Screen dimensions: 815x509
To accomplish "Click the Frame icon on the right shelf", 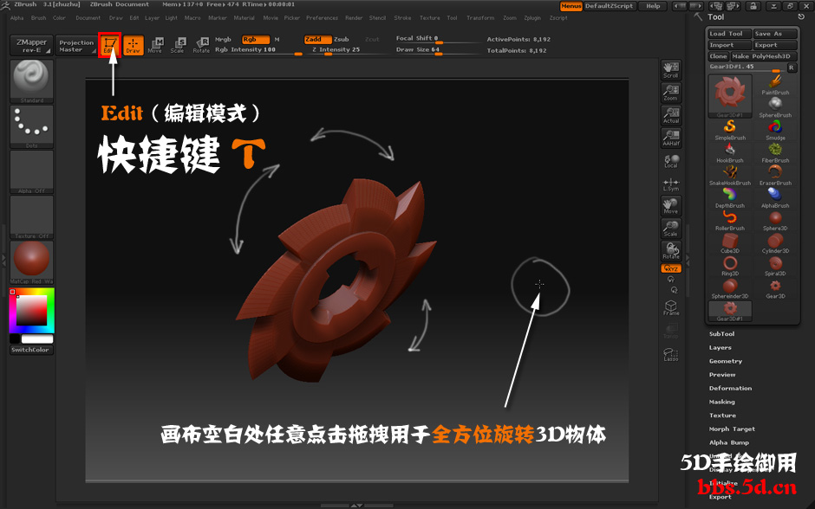I will pos(671,307).
